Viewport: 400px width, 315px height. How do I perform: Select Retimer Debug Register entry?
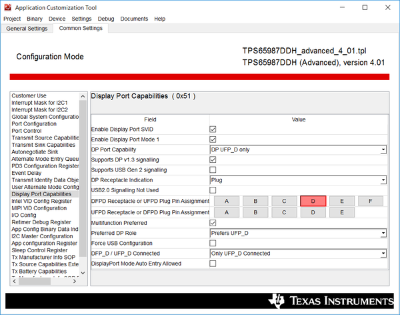coord(41,222)
